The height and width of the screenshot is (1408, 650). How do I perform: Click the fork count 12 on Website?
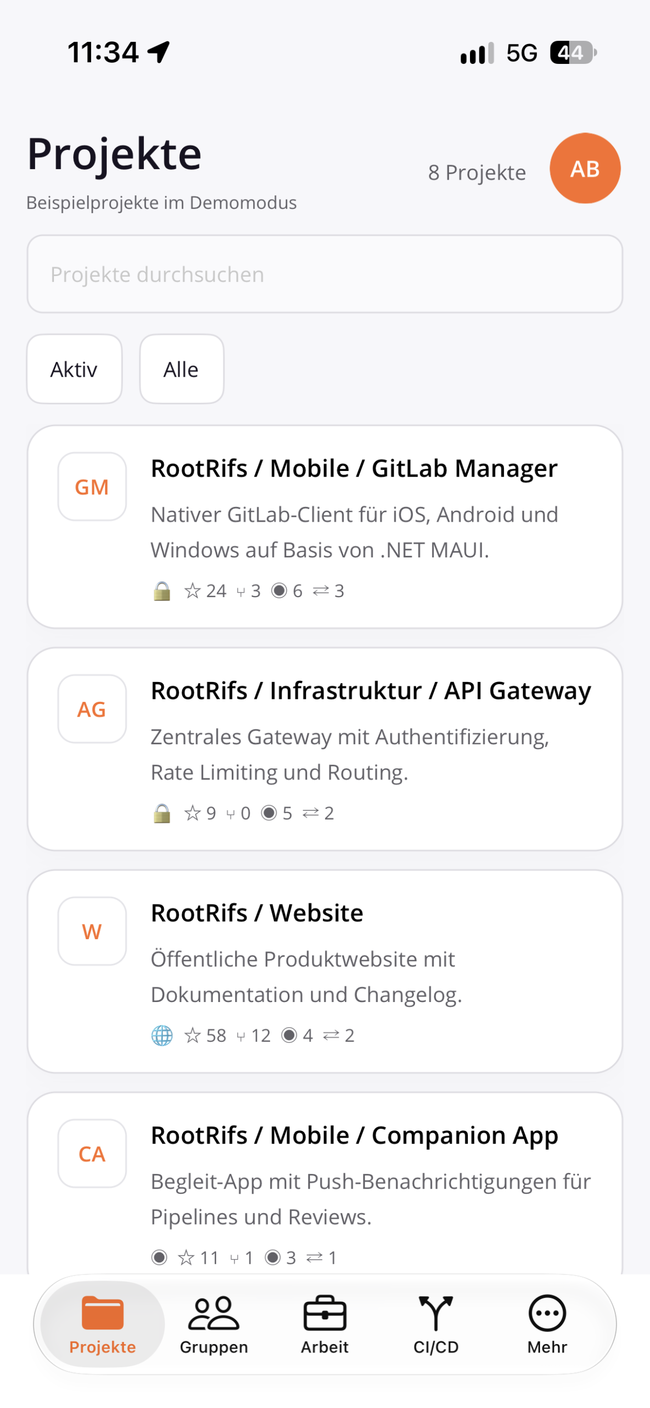point(253,1036)
